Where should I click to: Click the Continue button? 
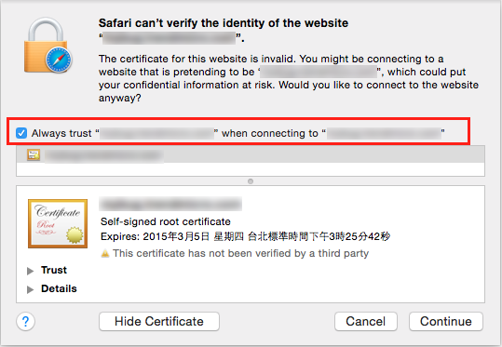click(445, 321)
